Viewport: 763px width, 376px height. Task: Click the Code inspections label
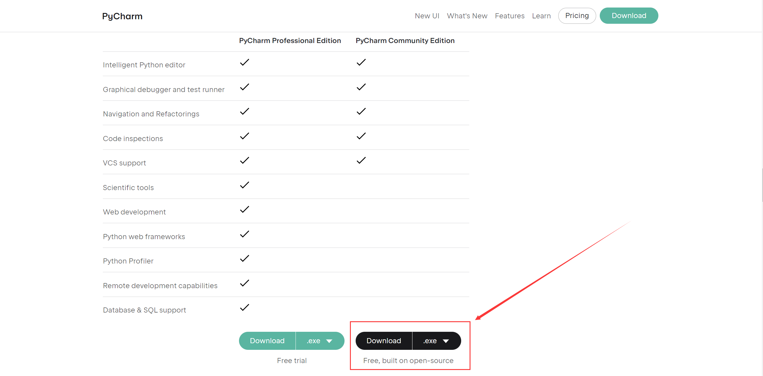[x=133, y=139]
